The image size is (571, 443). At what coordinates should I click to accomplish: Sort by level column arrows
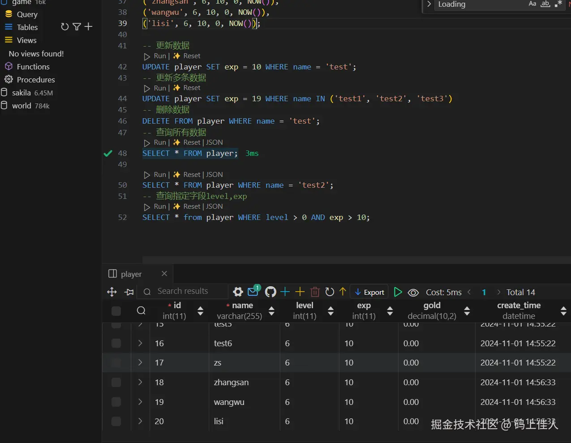(331, 311)
